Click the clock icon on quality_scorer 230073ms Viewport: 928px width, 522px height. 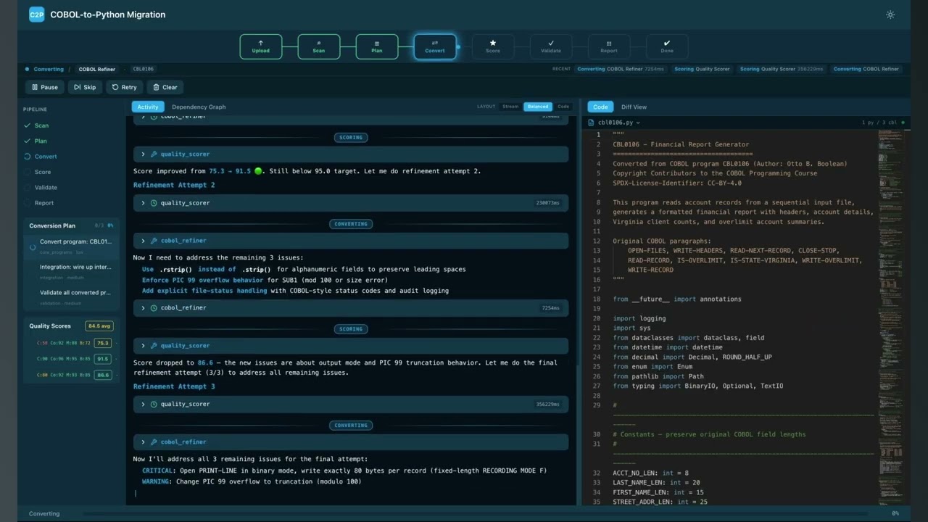tap(154, 203)
